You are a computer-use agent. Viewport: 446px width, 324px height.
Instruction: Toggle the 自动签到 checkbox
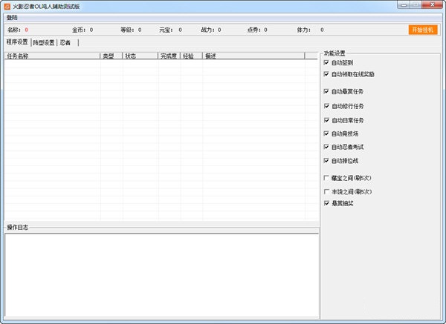(x=326, y=62)
